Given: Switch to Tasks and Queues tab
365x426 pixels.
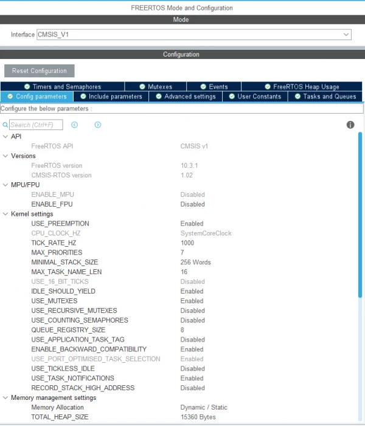Looking at the screenshot, I should point(325,97).
